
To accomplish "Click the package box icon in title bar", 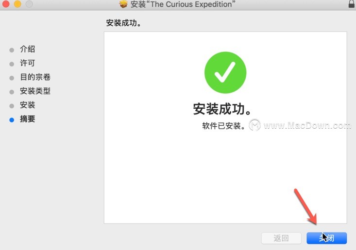I will coord(123,4).
